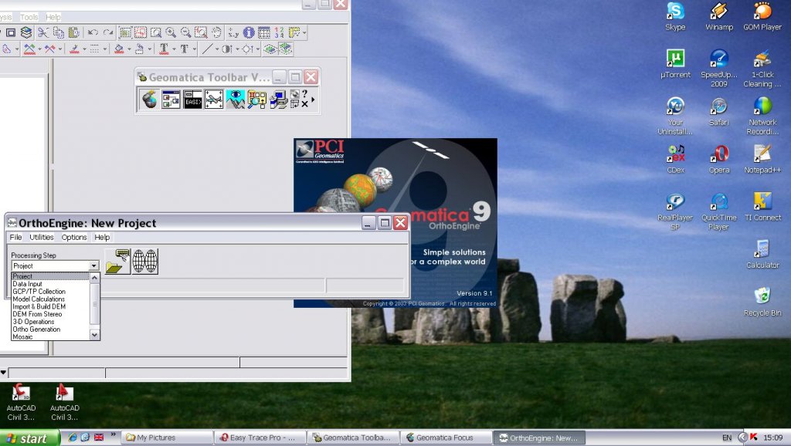Choose GCP/TP Collection from Processing Step list

pyautogui.click(x=39, y=292)
